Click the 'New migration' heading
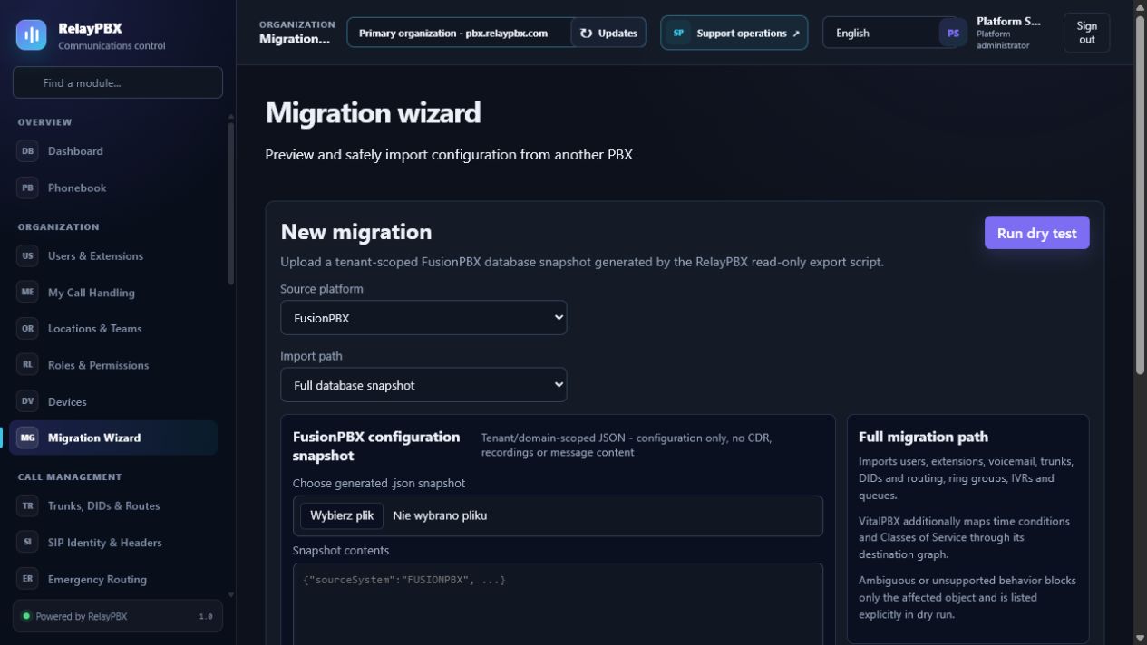This screenshot has height=645, width=1147. (x=356, y=232)
